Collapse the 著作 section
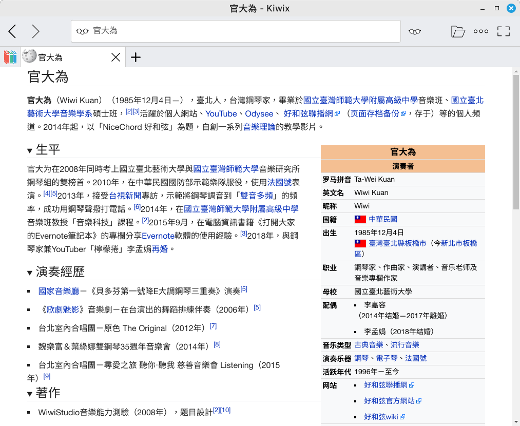The width and height of the screenshot is (520, 426). point(29,394)
